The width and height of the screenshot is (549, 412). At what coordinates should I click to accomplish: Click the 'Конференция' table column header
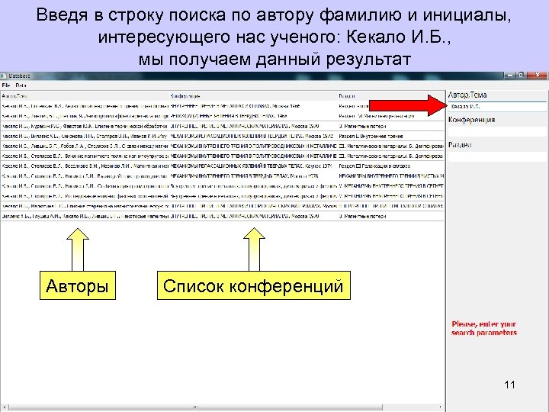pos(253,95)
